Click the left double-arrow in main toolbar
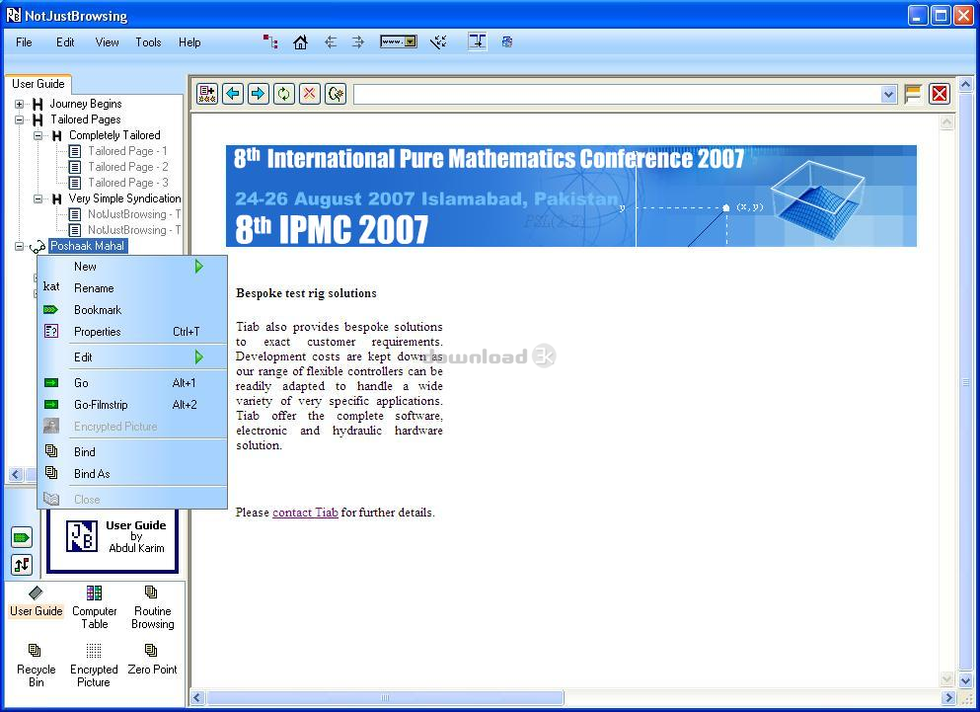Viewport: 980px width, 712px height. [x=331, y=41]
